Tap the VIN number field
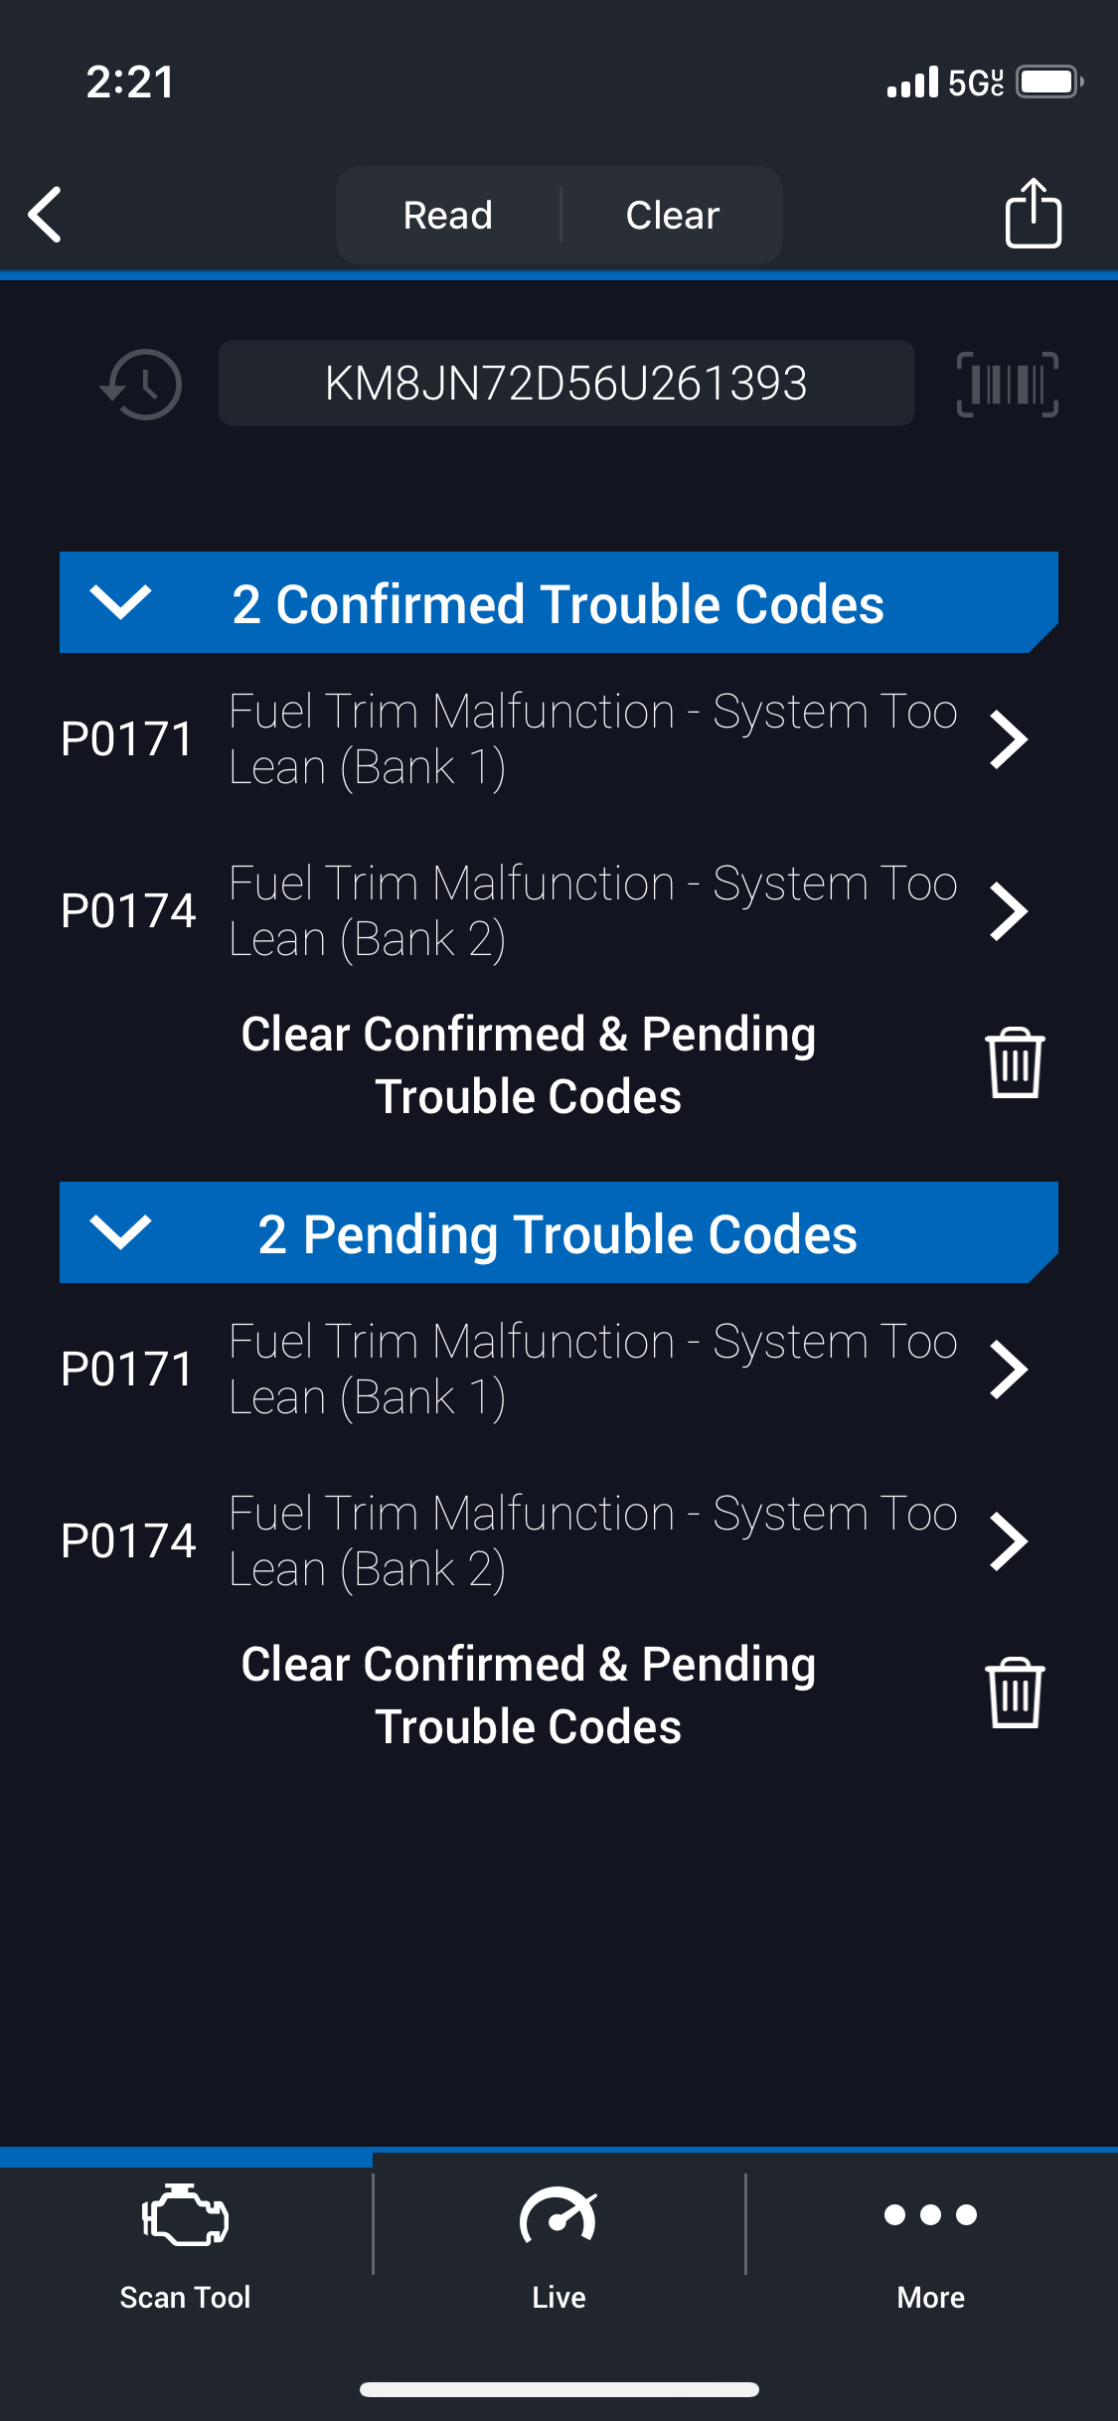Image resolution: width=1118 pixels, height=2421 pixels. [565, 384]
